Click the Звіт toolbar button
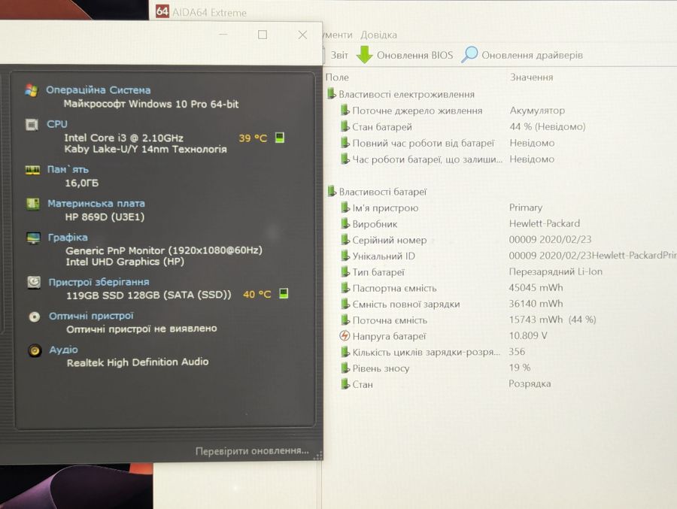The image size is (677, 509). click(339, 55)
